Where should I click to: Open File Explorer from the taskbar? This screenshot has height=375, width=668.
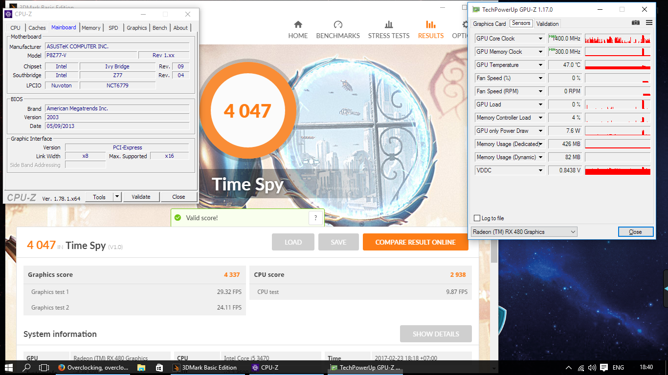tap(141, 368)
